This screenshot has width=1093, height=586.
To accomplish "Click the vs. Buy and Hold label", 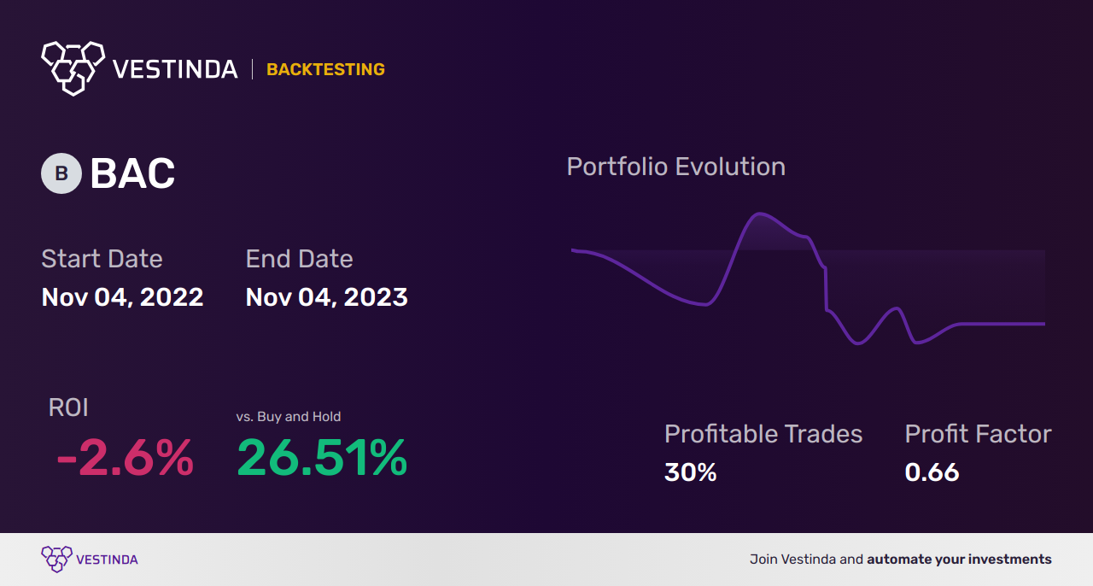I will click(x=289, y=417).
